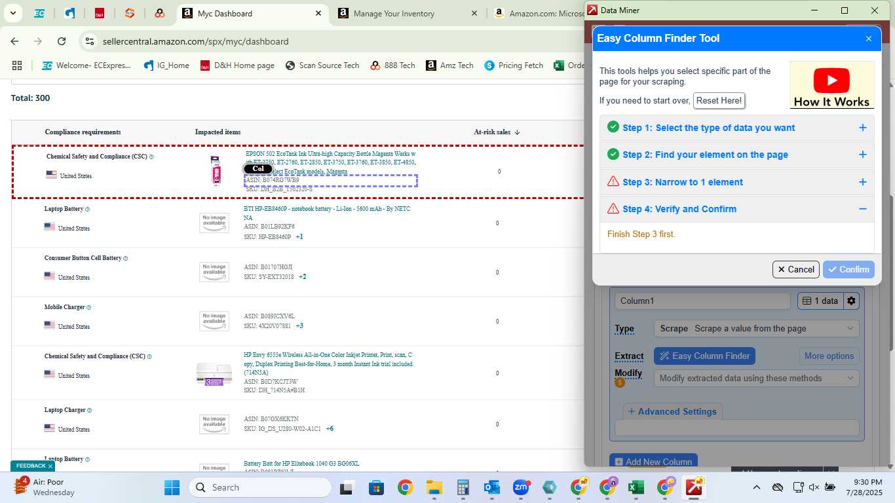Open BTI HP-EB8460P notebook battery link
895x503 pixels.
click(x=327, y=213)
